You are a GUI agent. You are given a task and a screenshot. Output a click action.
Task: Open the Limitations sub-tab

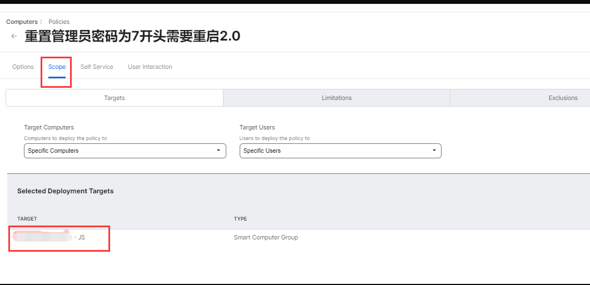click(x=336, y=98)
